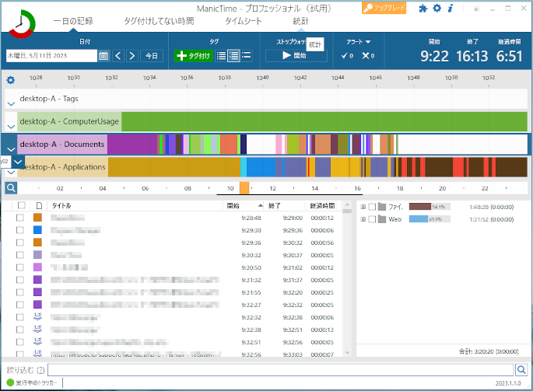
Task: Expand the Web group tree node
Action: pos(363,219)
